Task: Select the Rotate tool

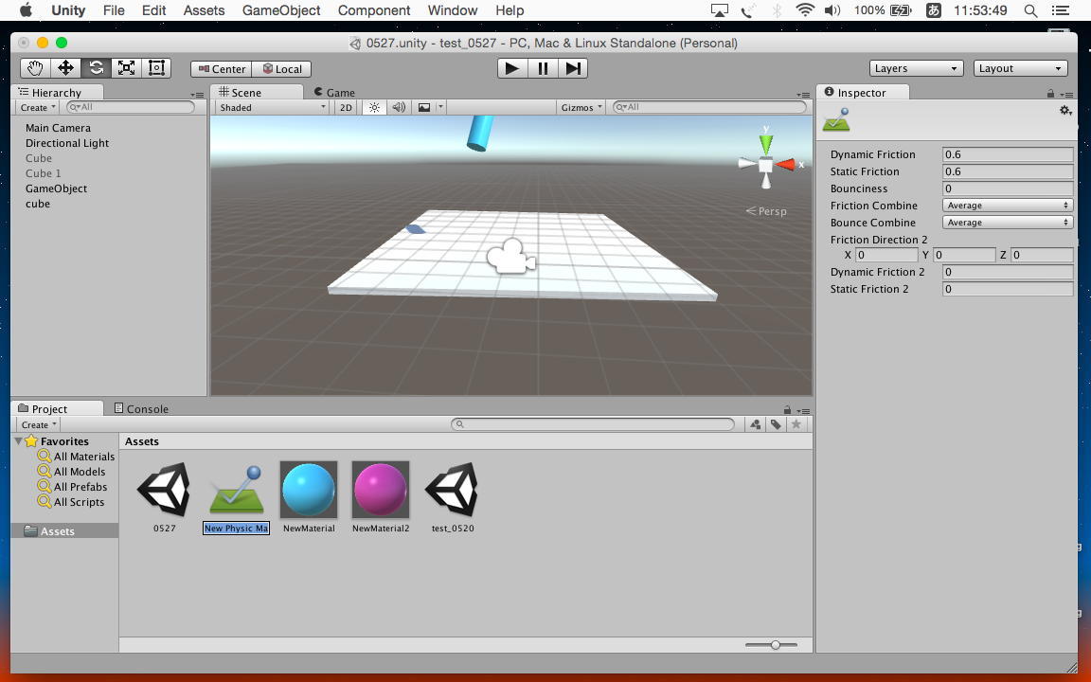Action: pyautogui.click(x=96, y=68)
